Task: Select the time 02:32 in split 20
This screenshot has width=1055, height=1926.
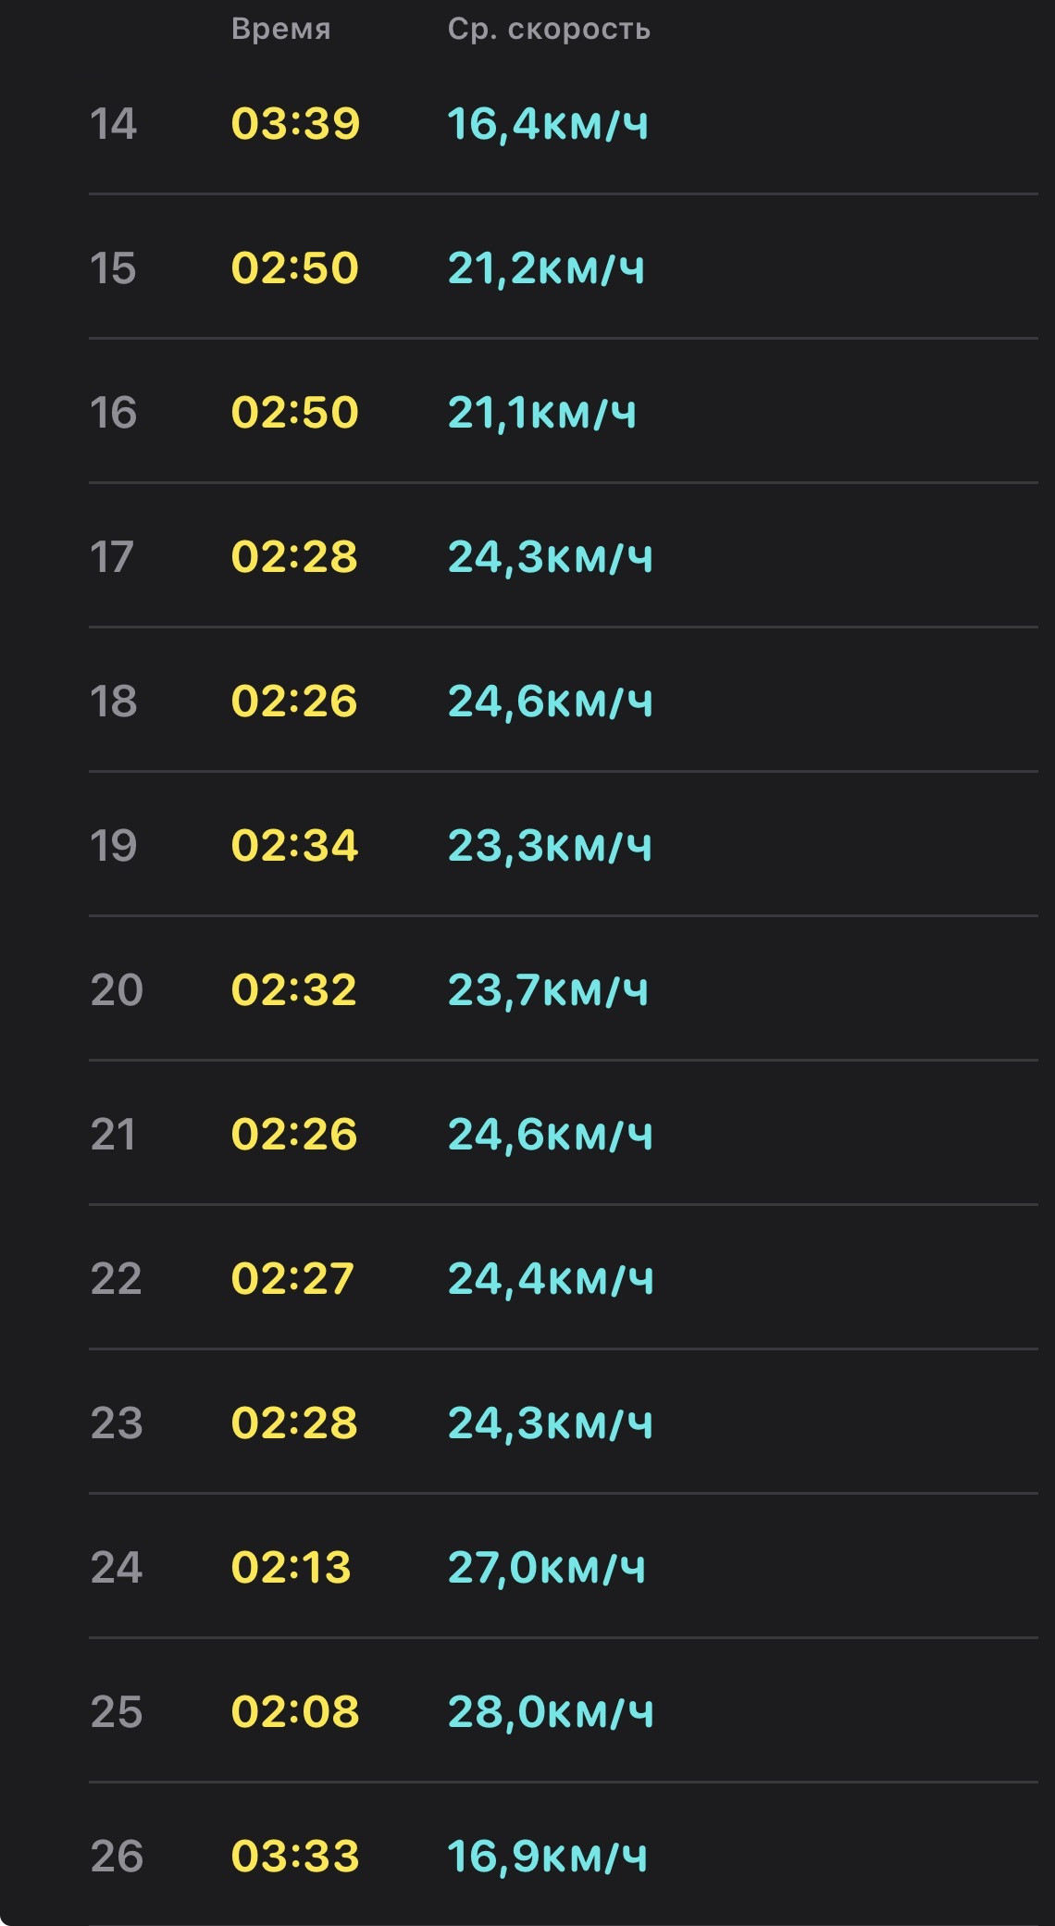Action: 294,990
